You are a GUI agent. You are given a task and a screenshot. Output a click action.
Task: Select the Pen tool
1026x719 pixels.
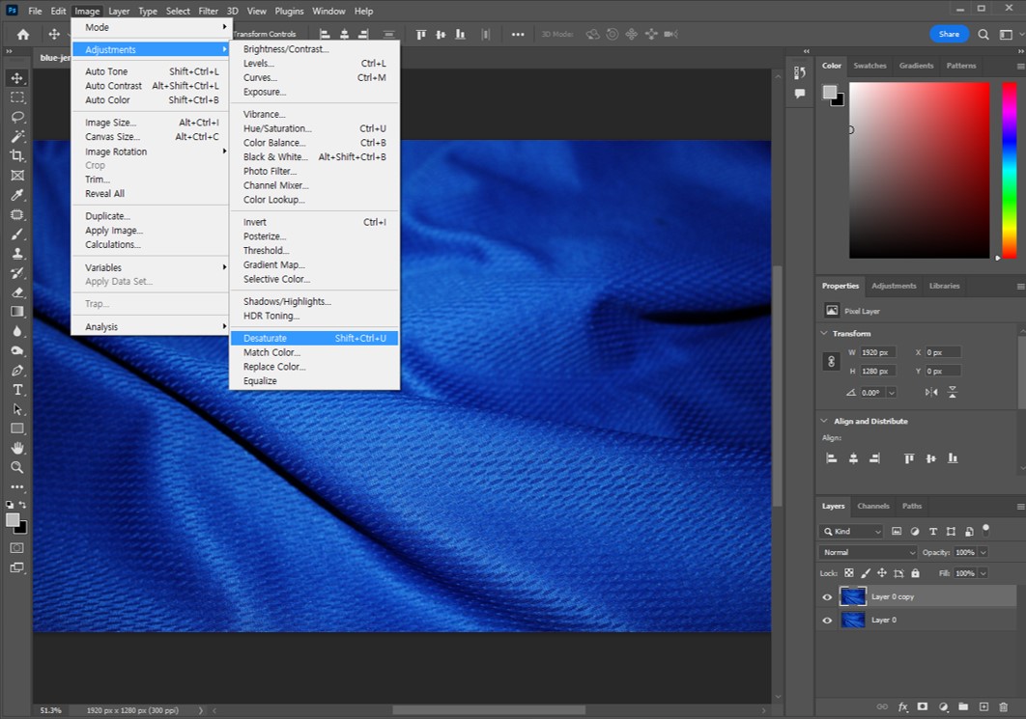point(17,371)
